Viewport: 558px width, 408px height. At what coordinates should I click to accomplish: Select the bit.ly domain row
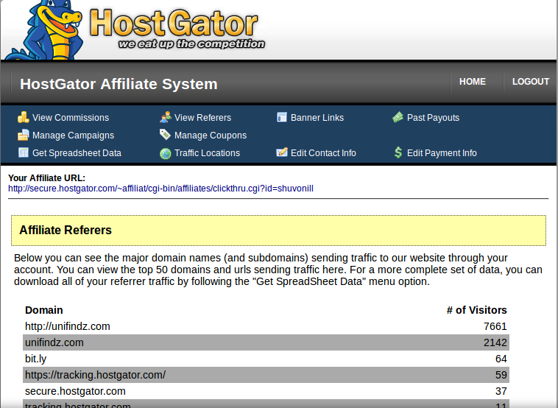pyautogui.click(x=266, y=359)
